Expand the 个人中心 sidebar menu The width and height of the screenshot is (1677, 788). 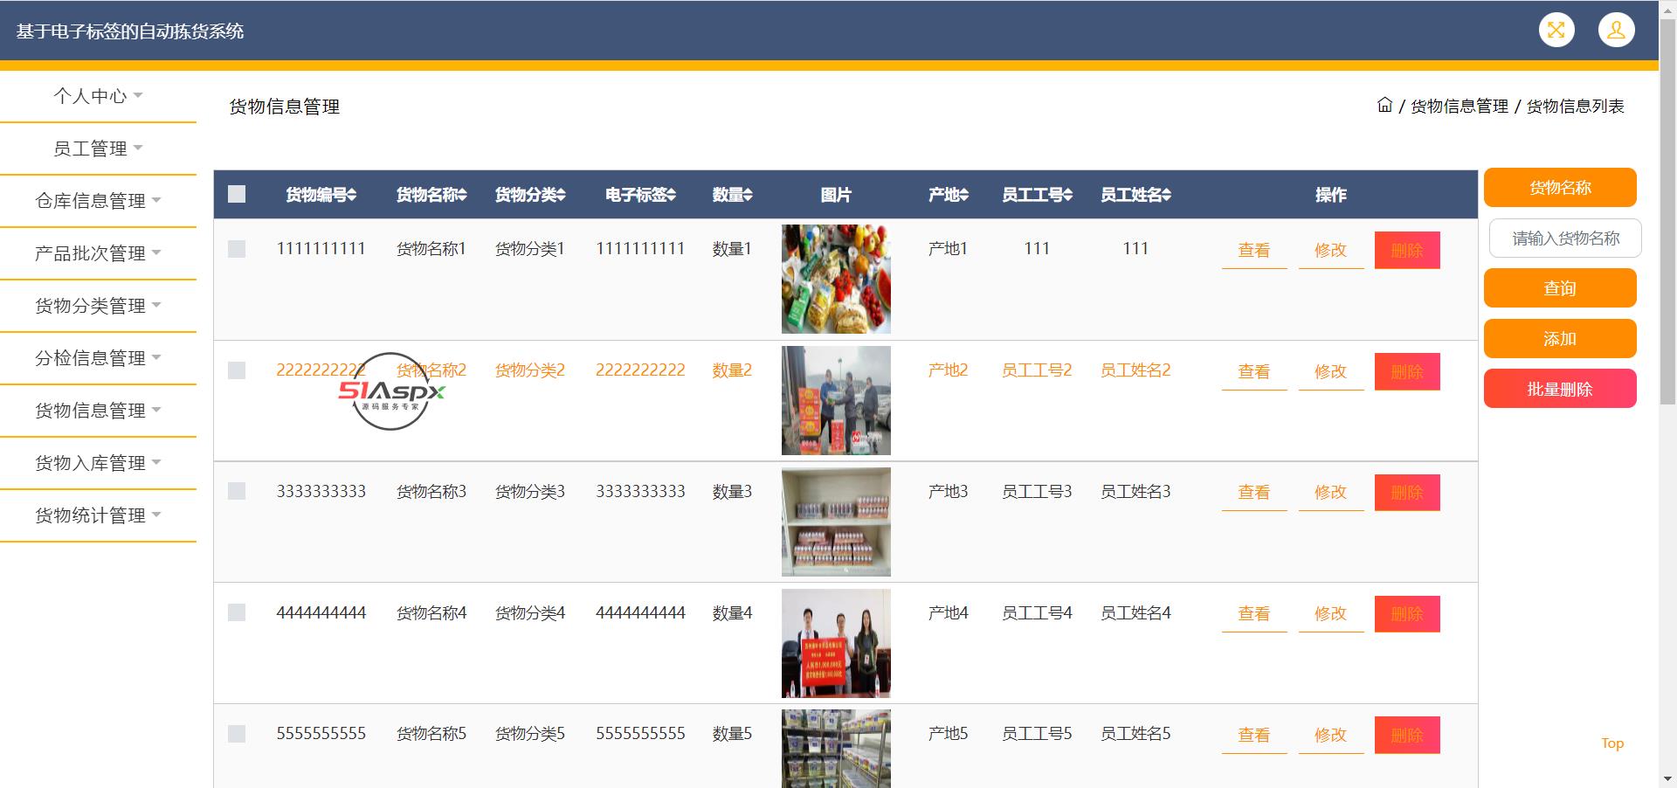(98, 96)
